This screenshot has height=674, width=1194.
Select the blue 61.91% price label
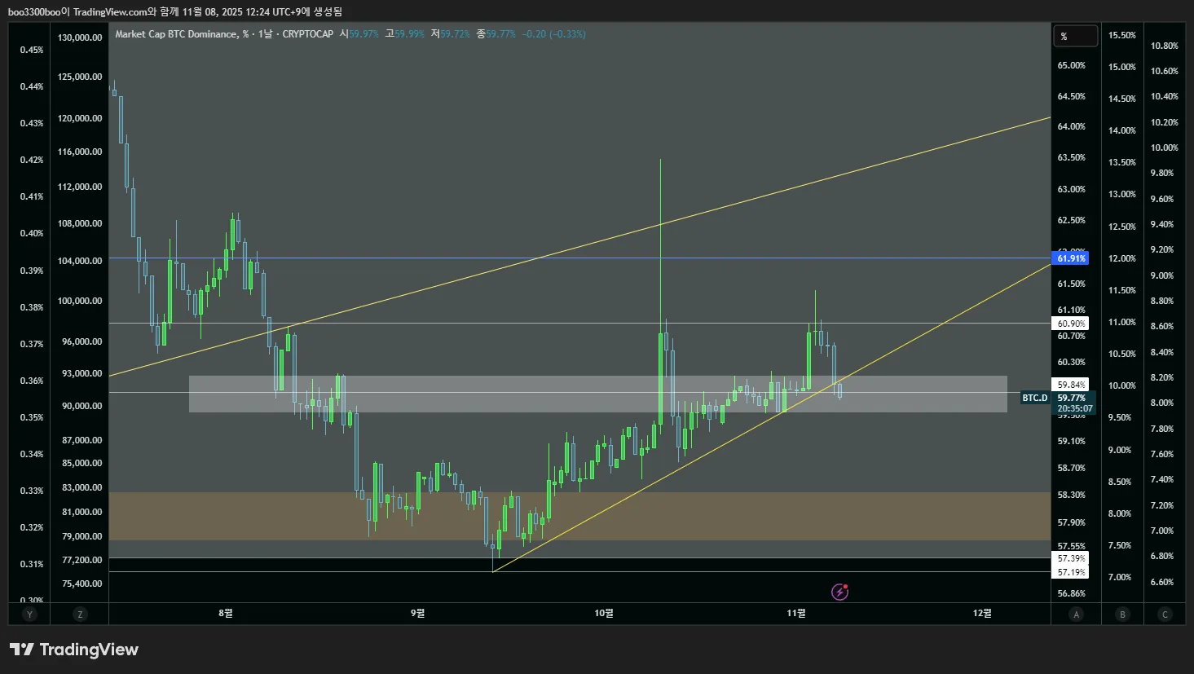1071,258
